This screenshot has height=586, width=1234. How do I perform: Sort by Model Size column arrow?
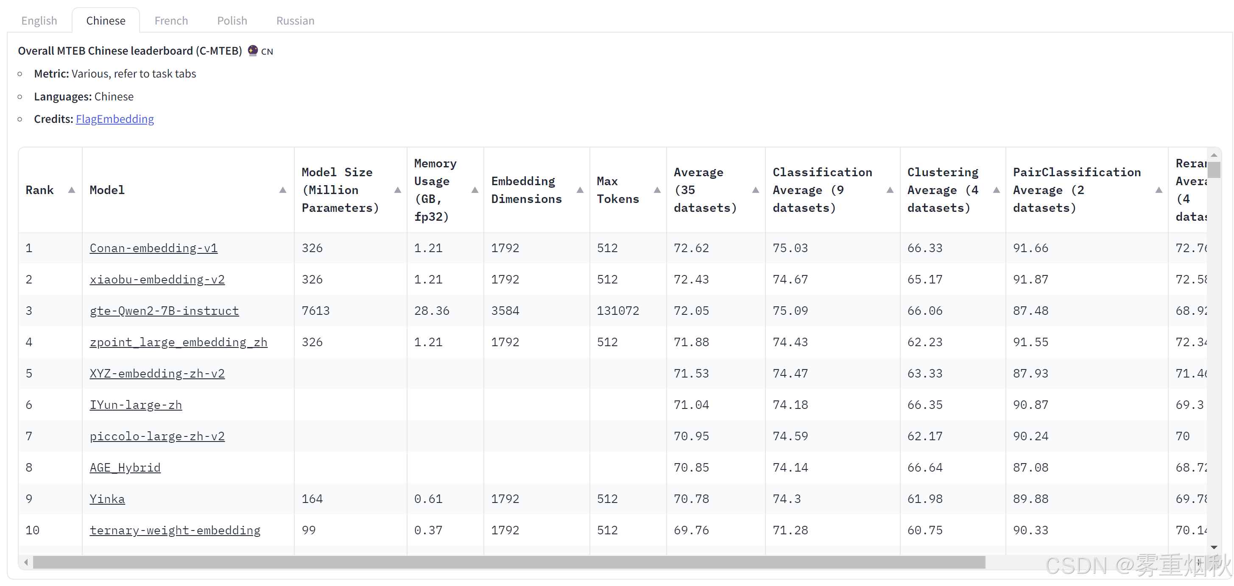pyautogui.click(x=397, y=190)
